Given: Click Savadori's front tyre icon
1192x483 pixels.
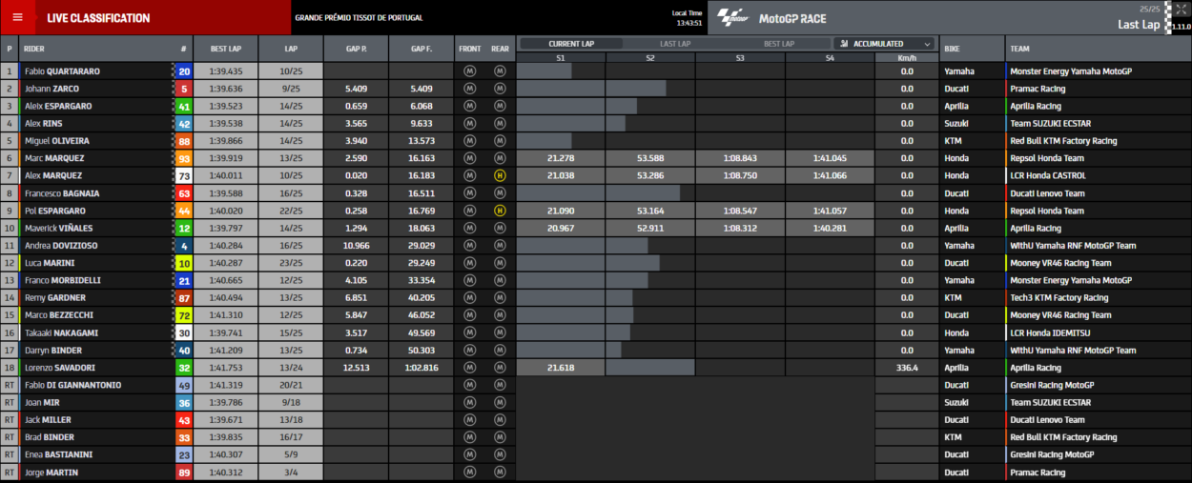Looking at the screenshot, I should click(469, 368).
